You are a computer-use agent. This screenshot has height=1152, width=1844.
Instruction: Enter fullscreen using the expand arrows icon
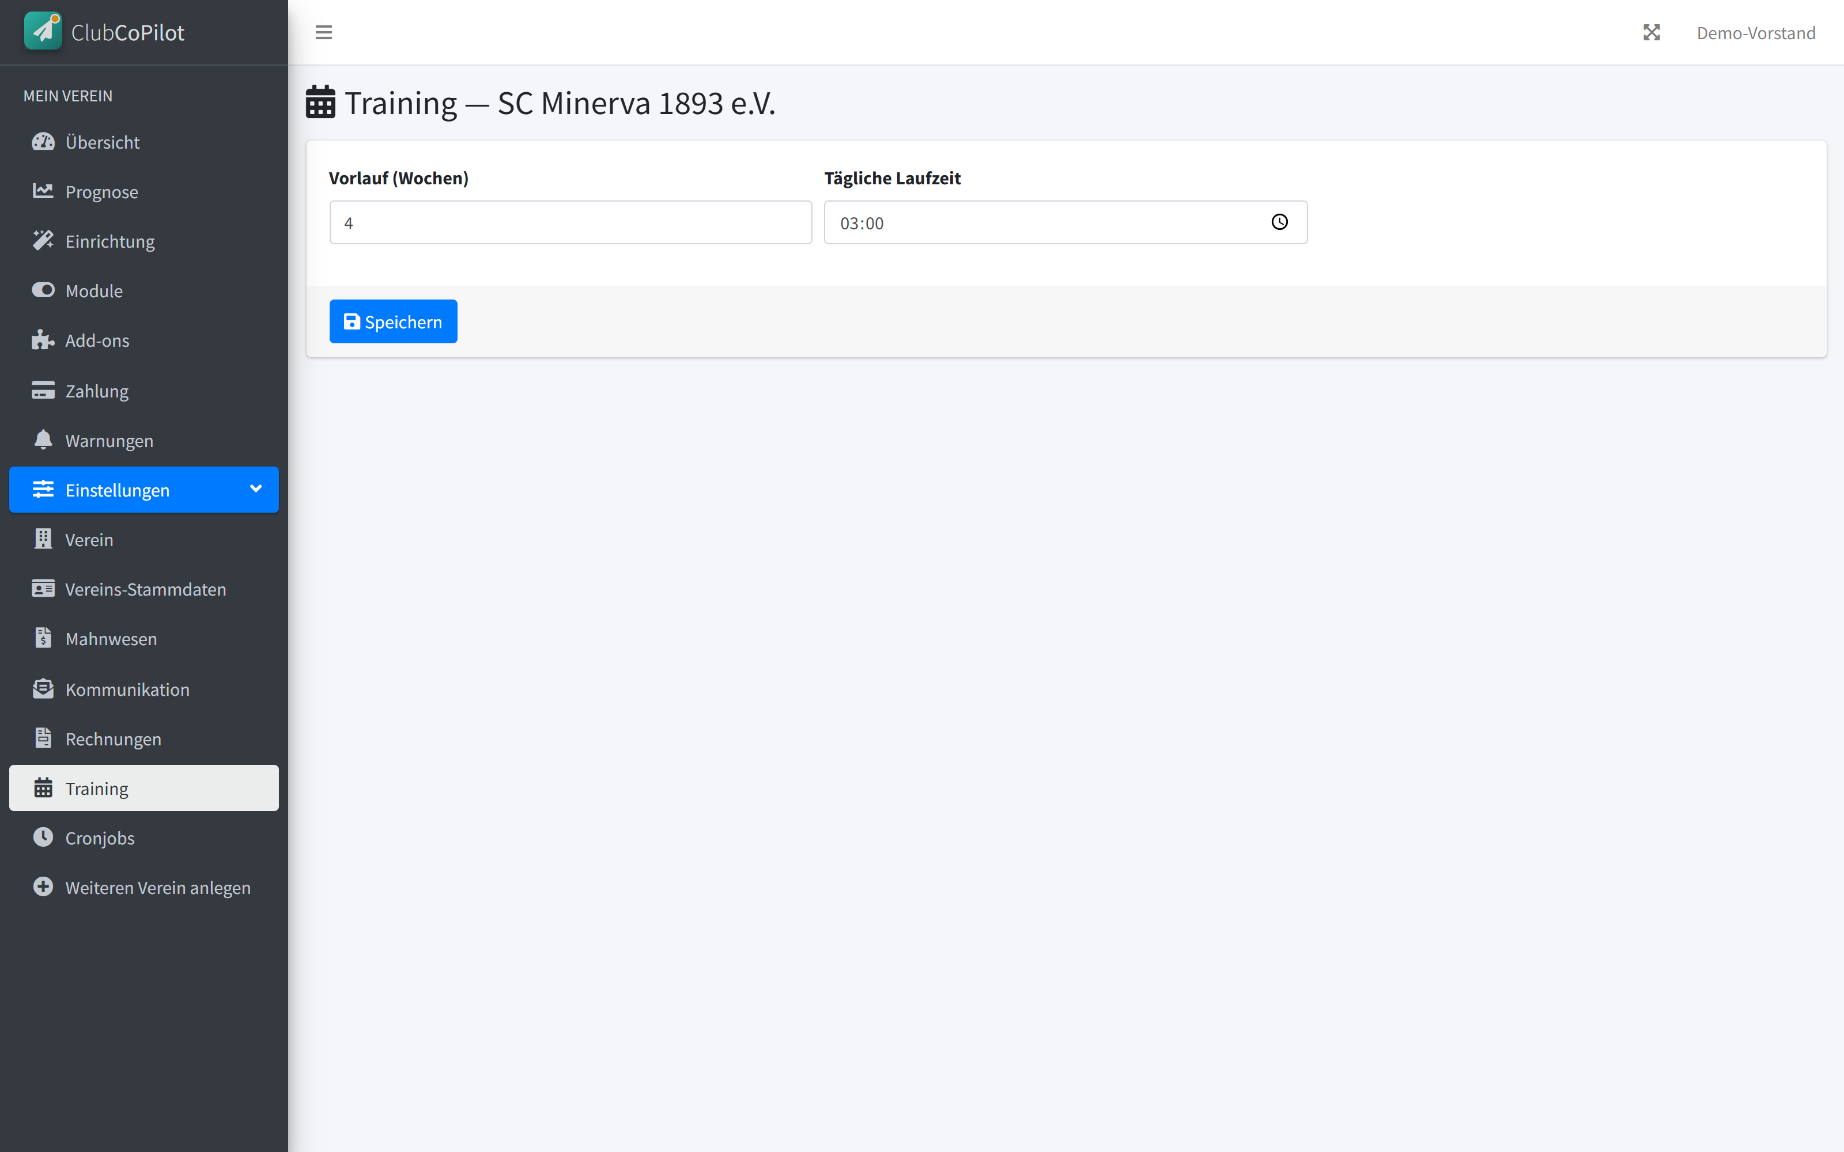[1651, 33]
